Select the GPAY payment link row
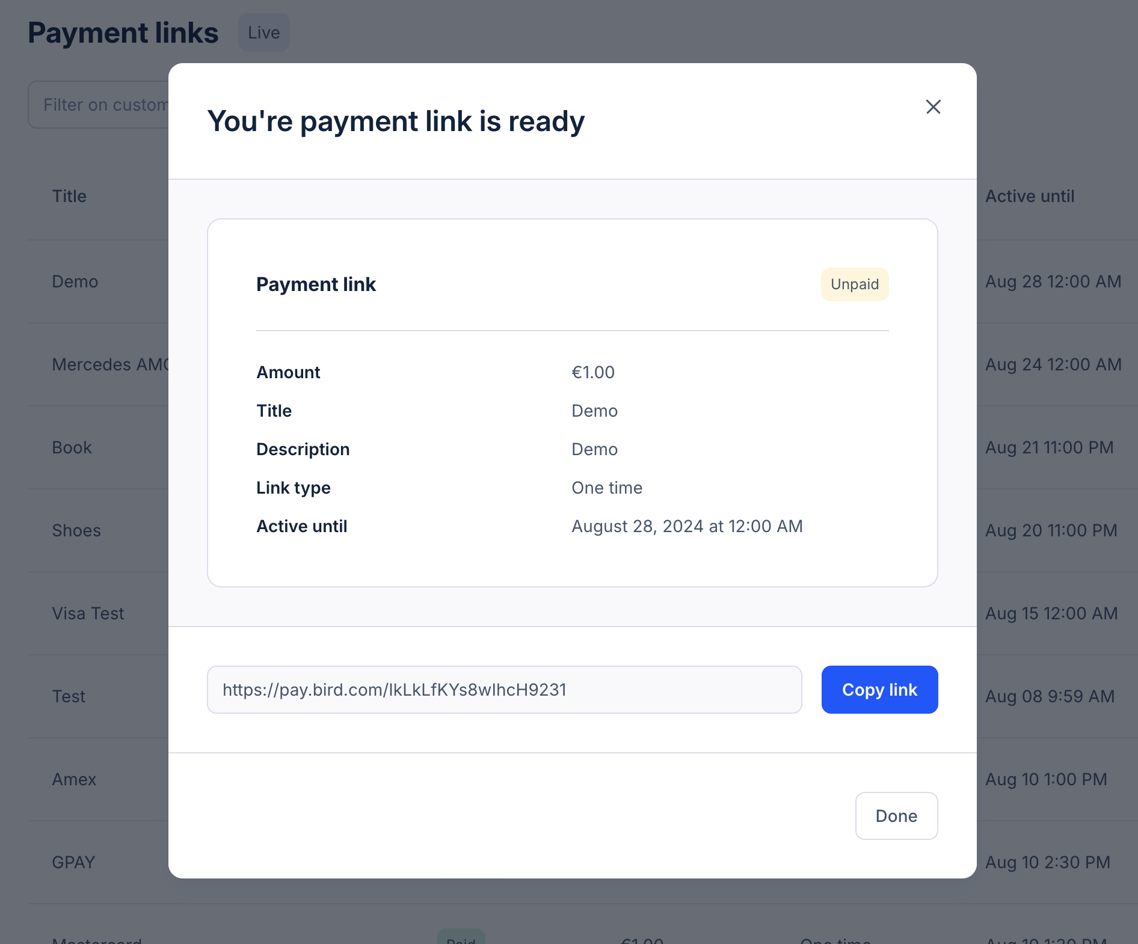Image resolution: width=1138 pixels, height=944 pixels. point(73,862)
